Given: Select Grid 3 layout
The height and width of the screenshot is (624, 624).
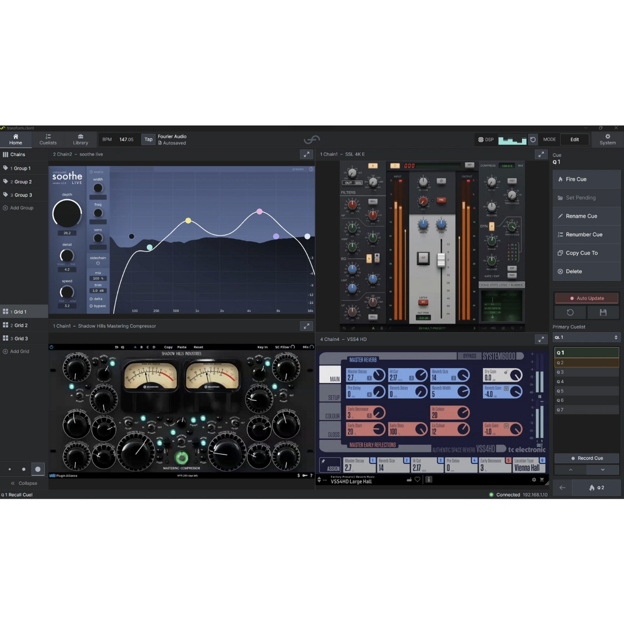Looking at the screenshot, I should [24, 339].
